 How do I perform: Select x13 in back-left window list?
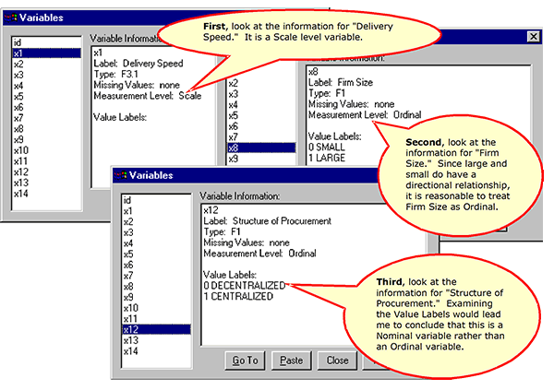pyautogui.click(x=46, y=183)
